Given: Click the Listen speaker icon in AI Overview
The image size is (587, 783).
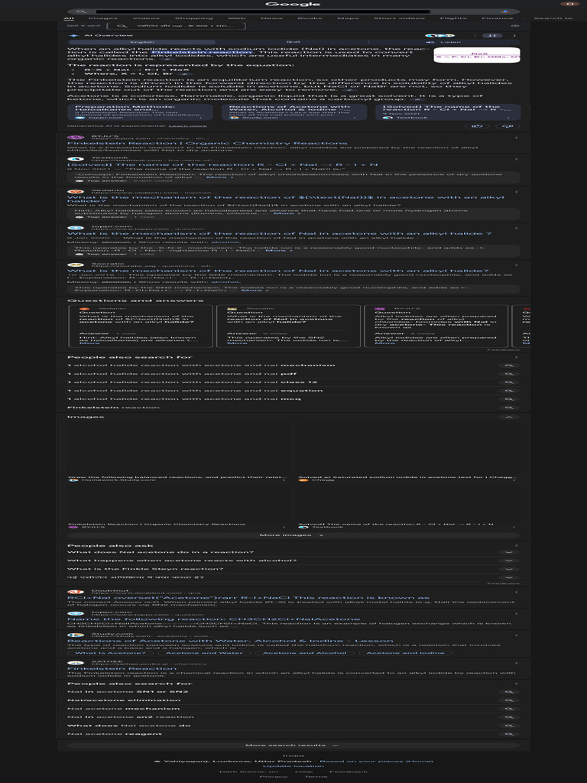Looking at the screenshot, I should pyautogui.click(x=431, y=42).
